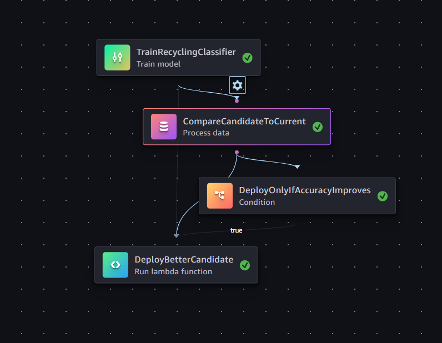Select the DeployOnlyIfAccuracyImproves step name
Viewport: 442px width, 343px height.
[305, 190]
